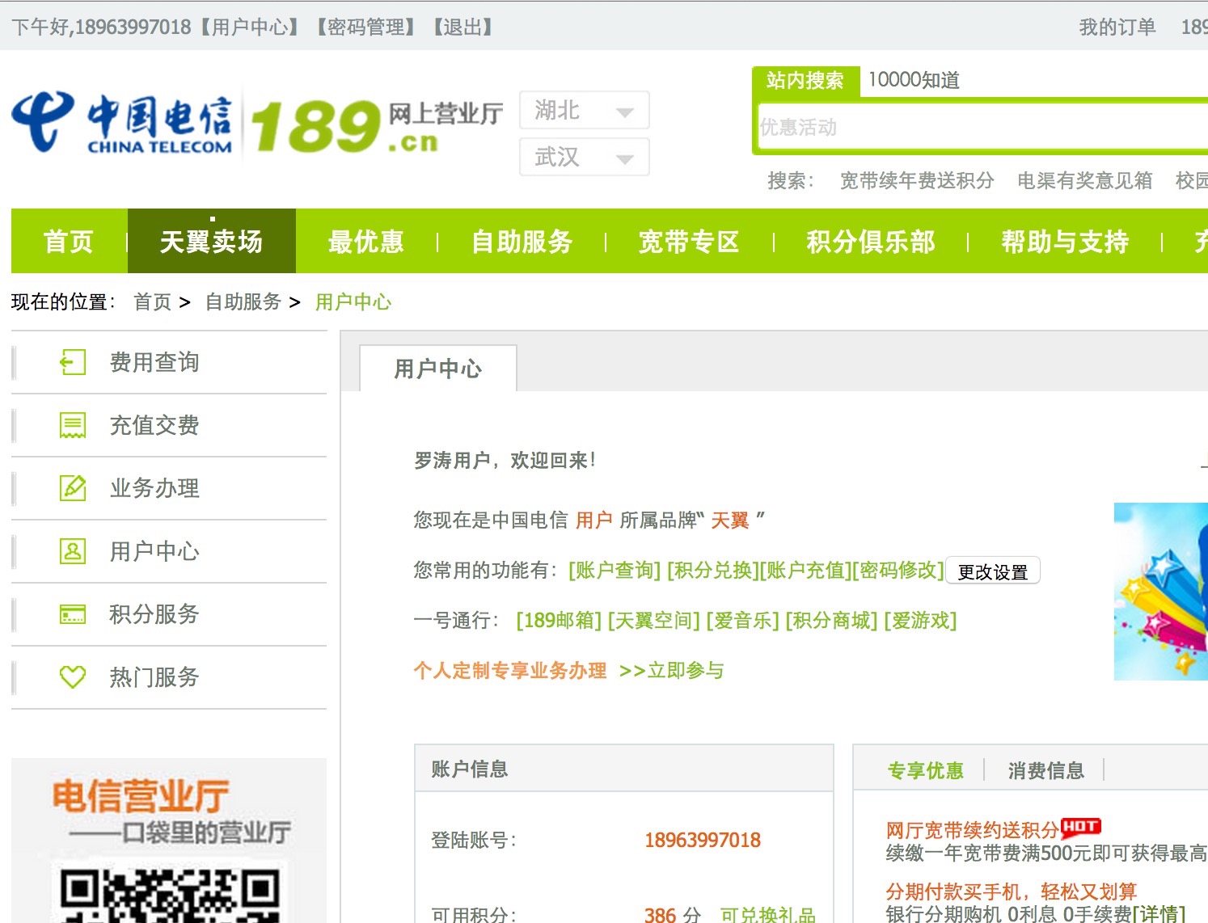1208x923 pixels.
Task: Open the 武汉 city dropdown
Action: click(584, 157)
